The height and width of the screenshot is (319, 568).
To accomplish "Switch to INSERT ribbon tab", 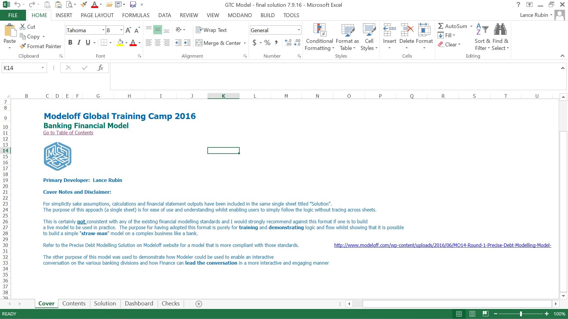I will point(64,15).
